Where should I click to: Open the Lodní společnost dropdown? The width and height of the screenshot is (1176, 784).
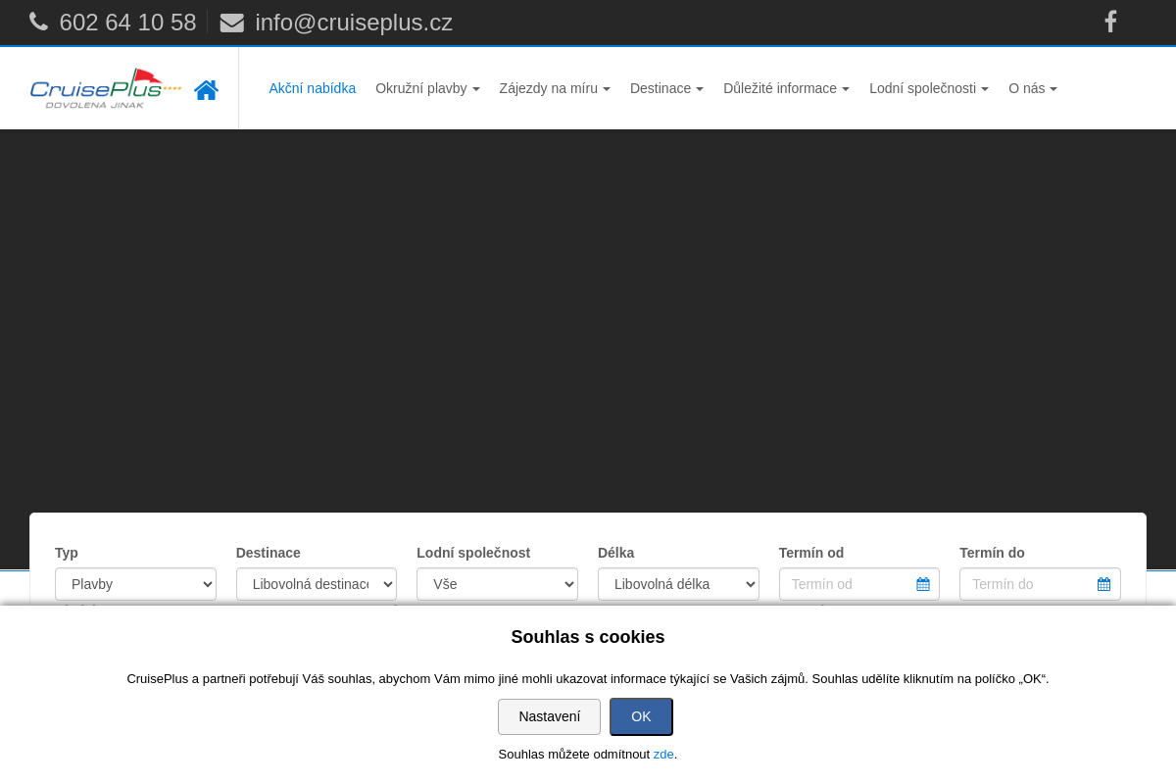(497, 584)
